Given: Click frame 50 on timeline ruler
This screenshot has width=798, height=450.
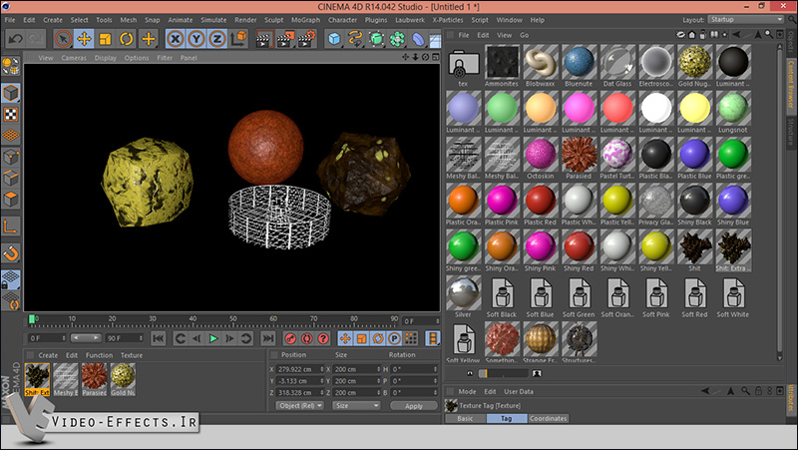Looking at the screenshot, I should point(233,319).
